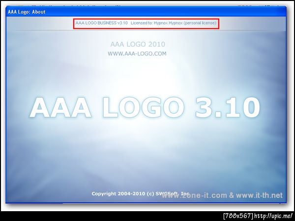Click the 'AAA Logo: About' title bar
The width and height of the screenshot is (295, 221).
tap(146, 12)
